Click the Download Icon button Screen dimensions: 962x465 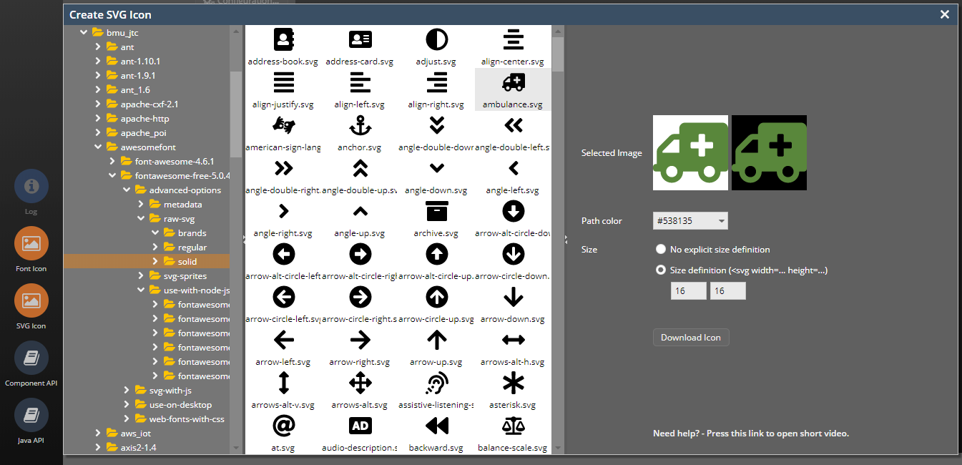click(x=691, y=338)
